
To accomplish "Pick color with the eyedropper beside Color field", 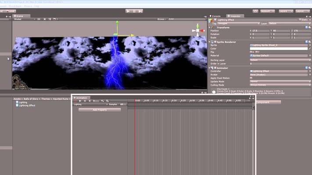I will tap(310, 49).
